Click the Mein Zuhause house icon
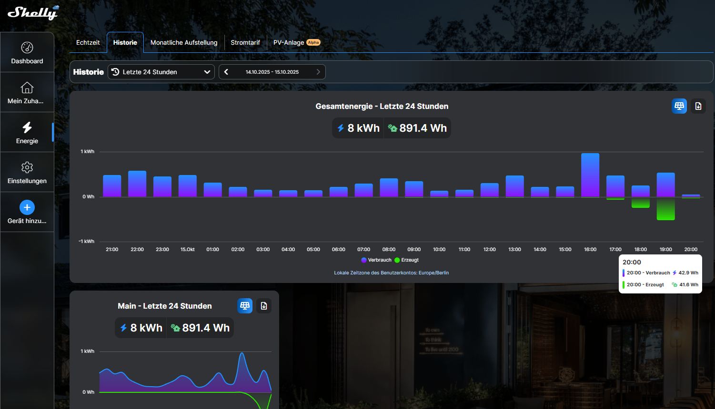 27,88
